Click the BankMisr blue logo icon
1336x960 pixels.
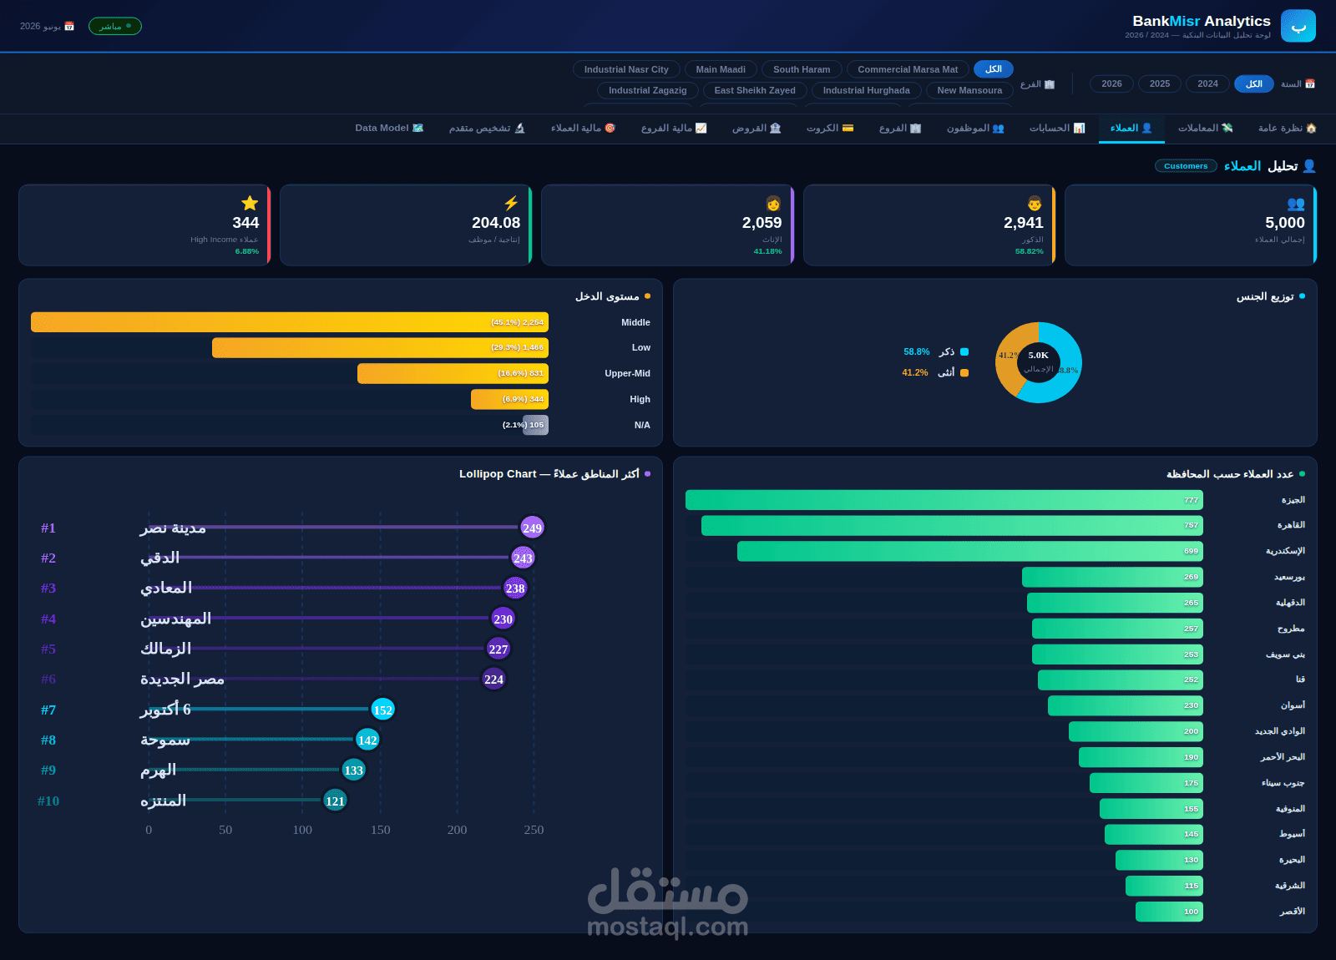(1298, 26)
